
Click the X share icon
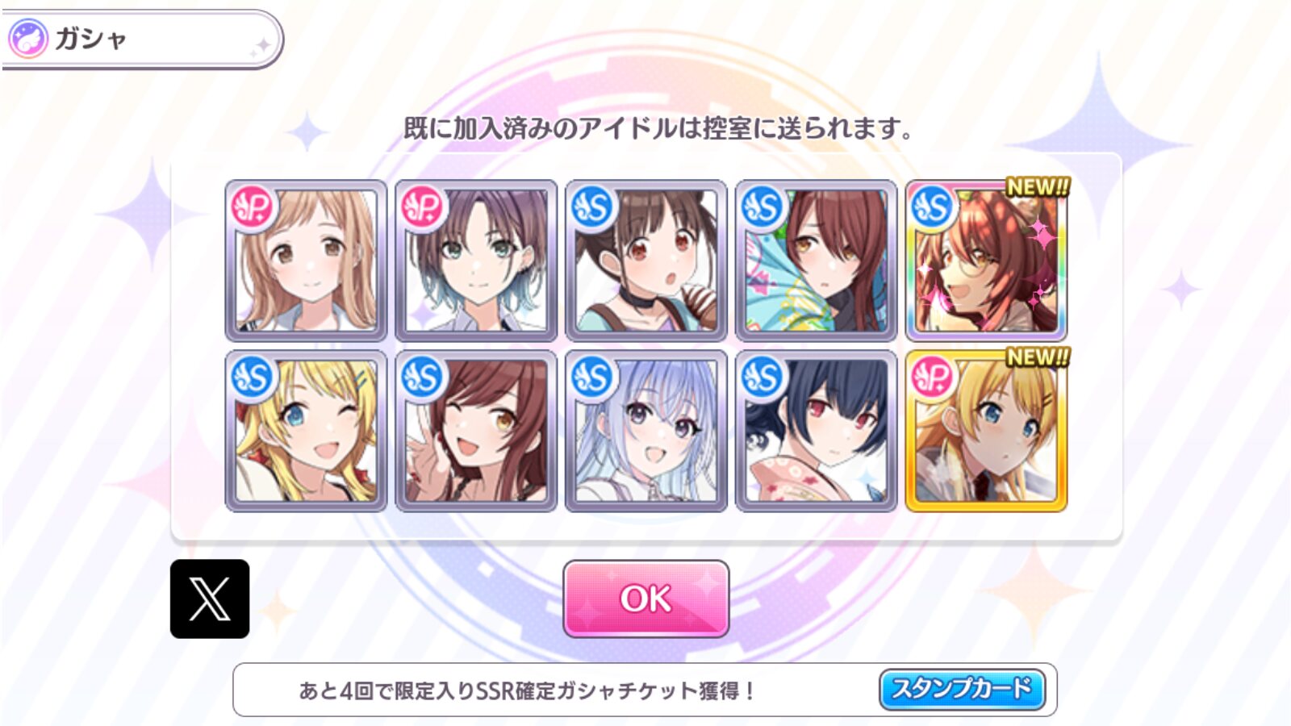(x=210, y=599)
